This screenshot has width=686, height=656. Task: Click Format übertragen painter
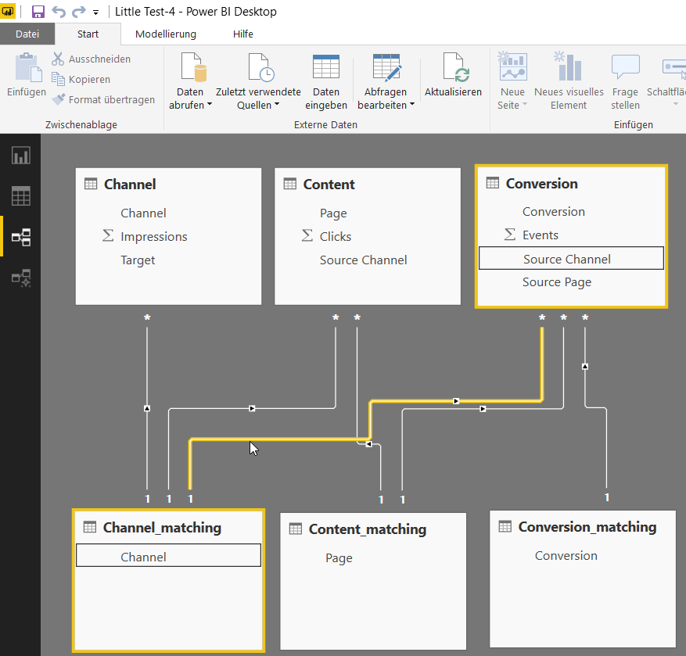point(103,100)
